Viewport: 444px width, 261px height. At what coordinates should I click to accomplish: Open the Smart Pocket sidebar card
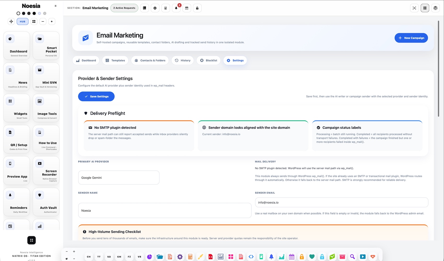46,46
